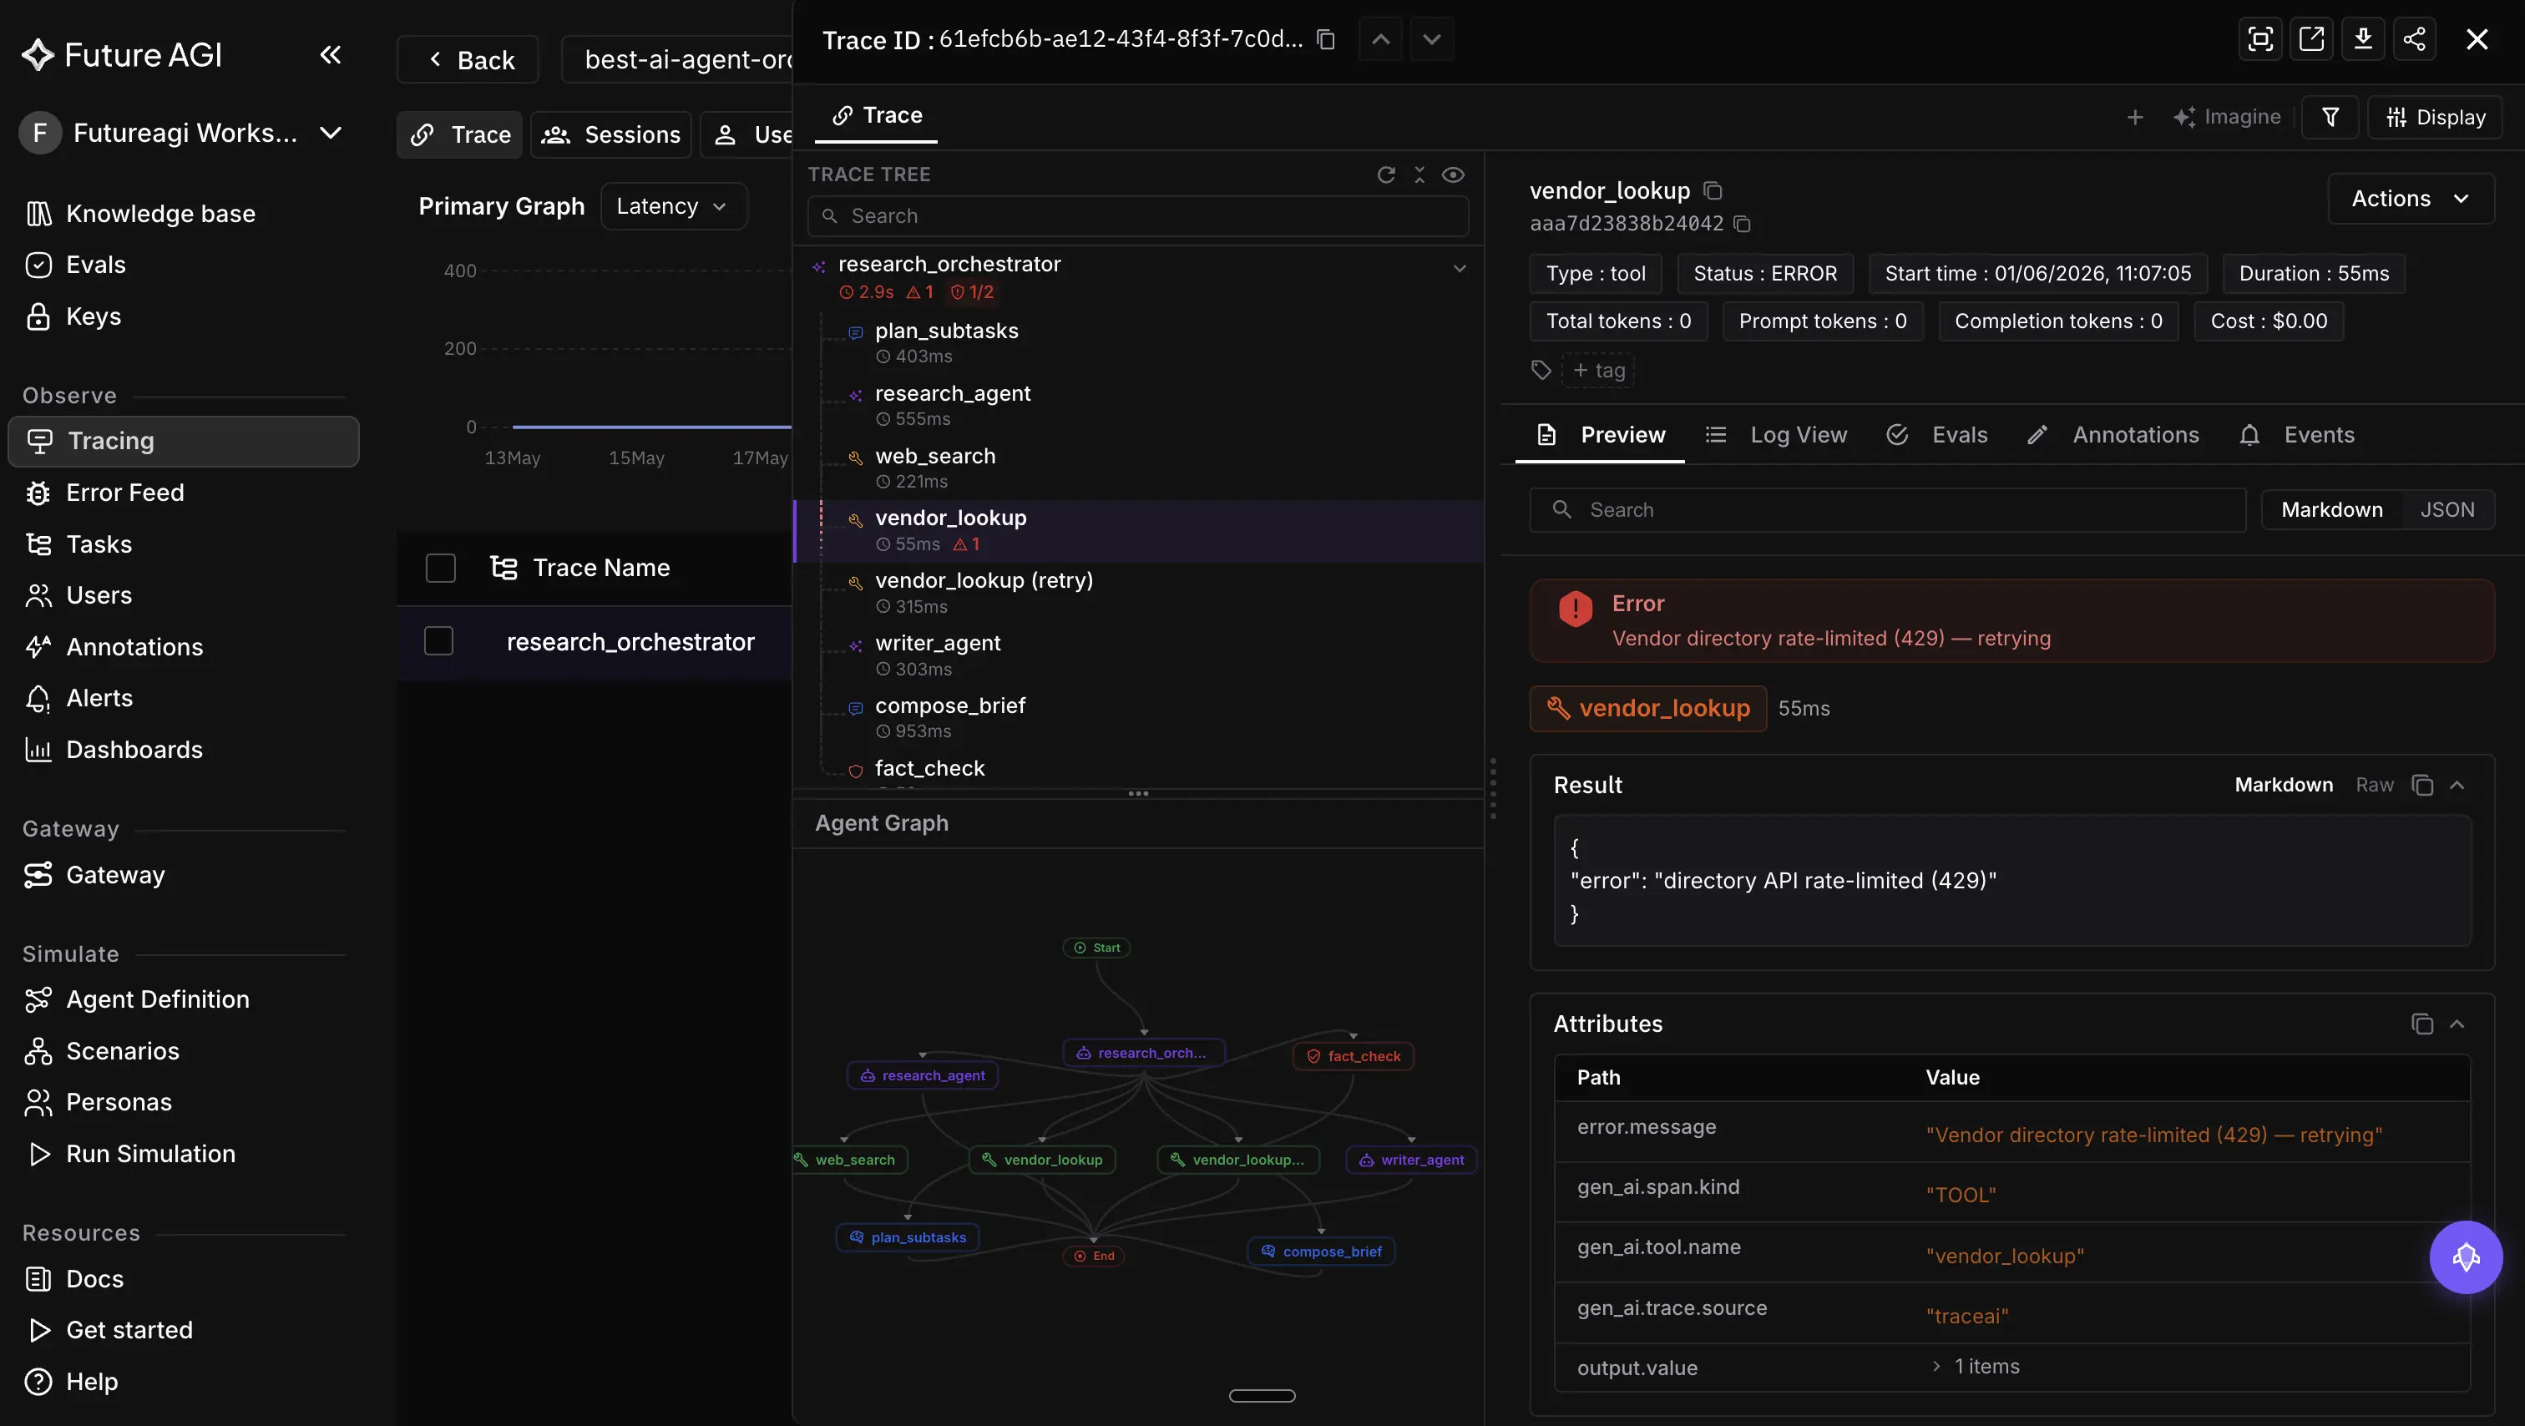Click the Preview search field
Viewport: 2525px width, 1426px height.
point(1887,509)
